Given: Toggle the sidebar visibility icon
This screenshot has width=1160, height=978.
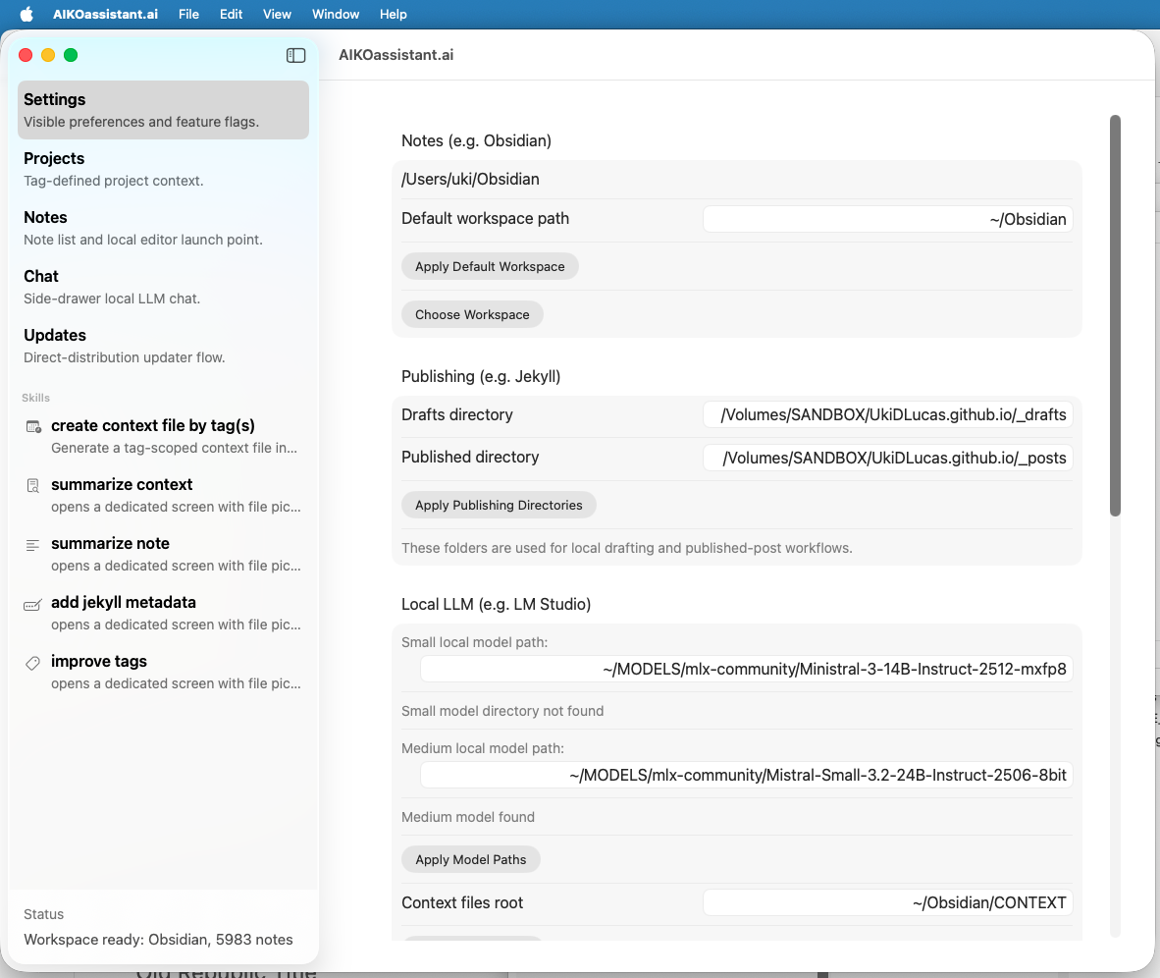Looking at the screenshot, I should (295, 55).
